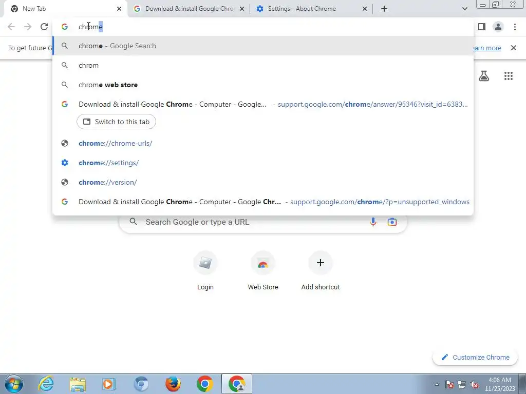Launch Chromium from the taskbar
This screenshot has width=526, height=394.
coord(141,384)
